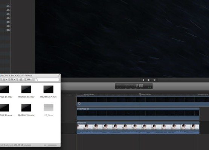Click the Finder share button
209x150 pixels.
pos(21,79)
